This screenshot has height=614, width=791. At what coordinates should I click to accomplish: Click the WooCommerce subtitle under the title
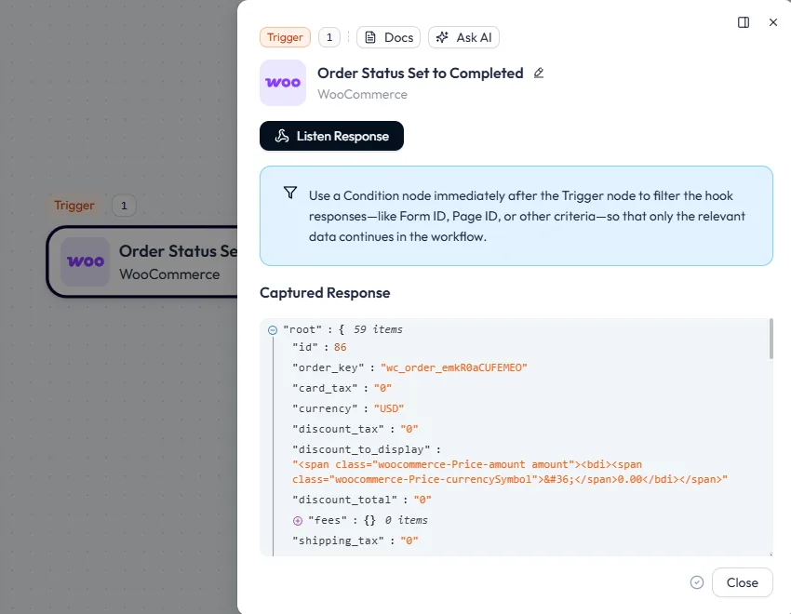[x=362, y=94]
